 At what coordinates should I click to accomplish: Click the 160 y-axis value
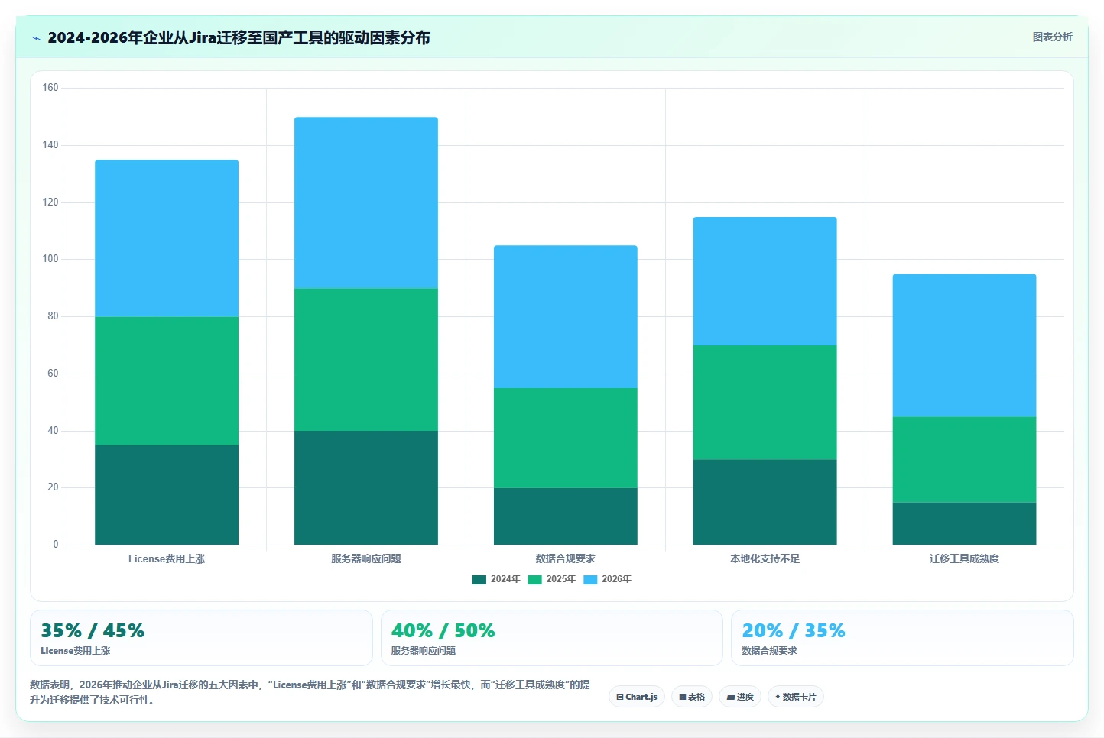pyautogui.click(x=50, y=88)
